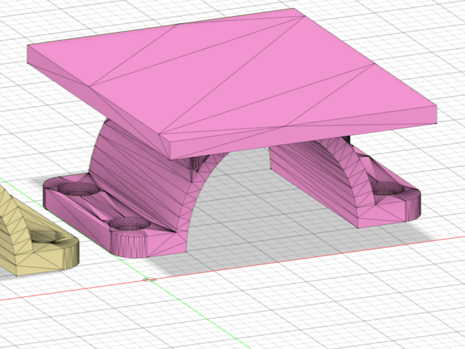Click the origin point where axes intersect
This screenshot has height=349, width=465.
(x=150, y=280)
